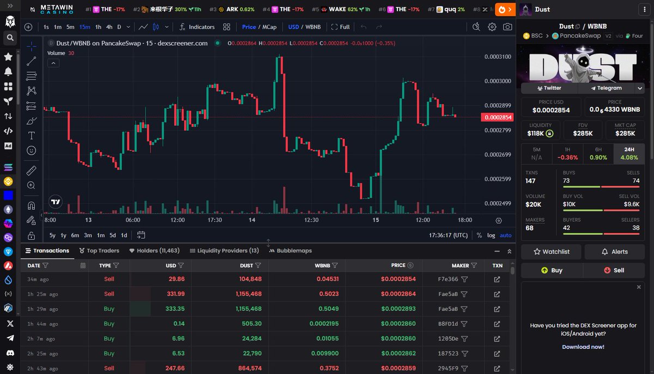Viewport: 654px width, 374px height.
Task: Expand transactions panel with double chevron
Action: pyautogui.click(x=510, y=251)
